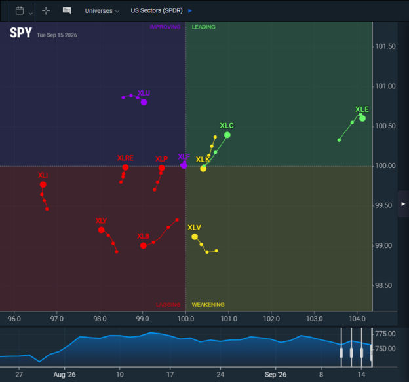Screen dimensions: 409x382
Task: Click the Aug '26 timeline label
Action: 64,375
